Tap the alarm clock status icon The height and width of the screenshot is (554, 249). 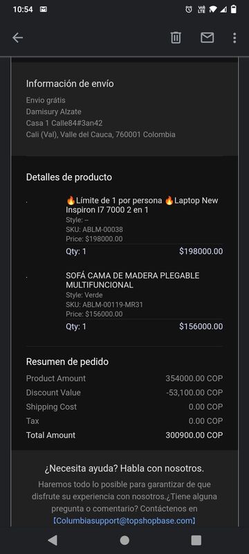189,10
